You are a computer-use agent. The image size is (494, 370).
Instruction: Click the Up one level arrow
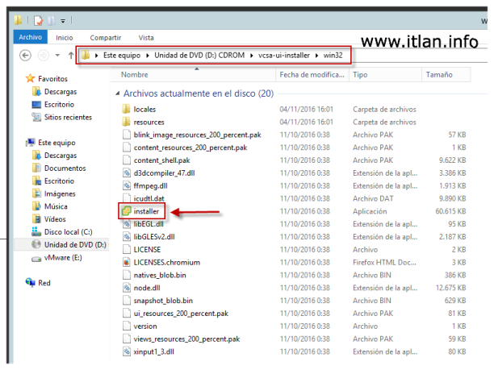69,56
